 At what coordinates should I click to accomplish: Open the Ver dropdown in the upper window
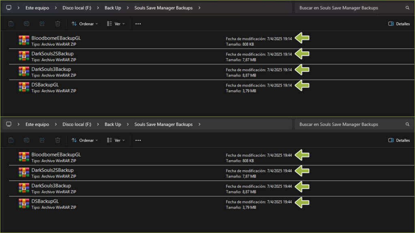pyautogui.click(x=116, y=24)
